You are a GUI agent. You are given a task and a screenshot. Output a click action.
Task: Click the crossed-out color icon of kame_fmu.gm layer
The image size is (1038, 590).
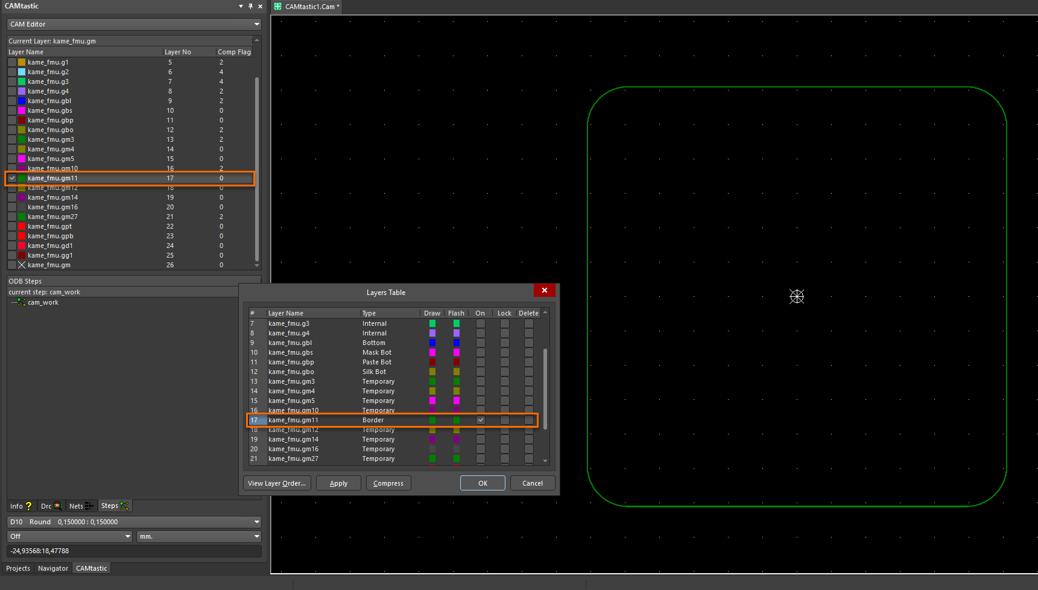tap(22, 265)
